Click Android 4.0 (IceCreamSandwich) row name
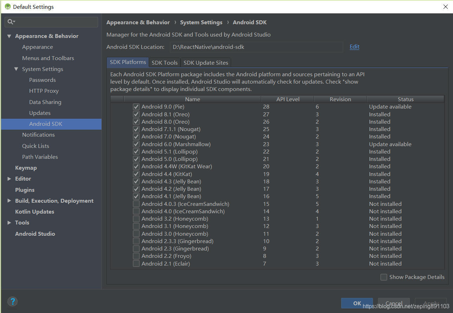Image resolution: width=453 pixels, height=313 pixels. coord(183,211)
